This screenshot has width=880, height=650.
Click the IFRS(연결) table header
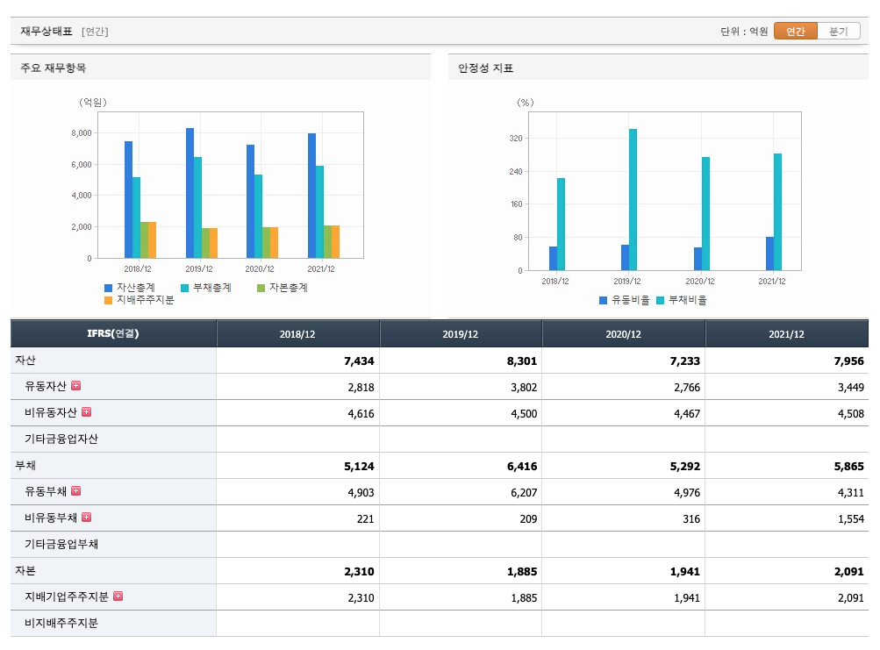(x=113, y=334)
